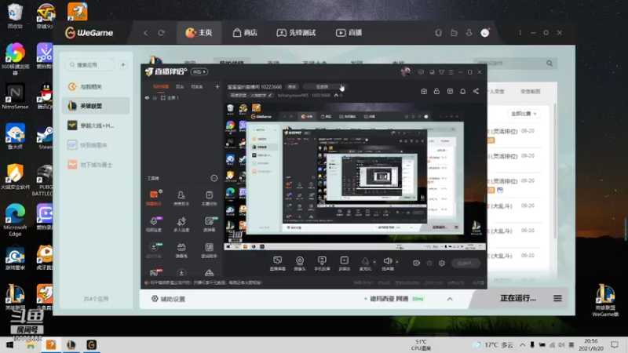
Task: Click the 搜索应用 search field in WeGame
Action: click(90, 64)
